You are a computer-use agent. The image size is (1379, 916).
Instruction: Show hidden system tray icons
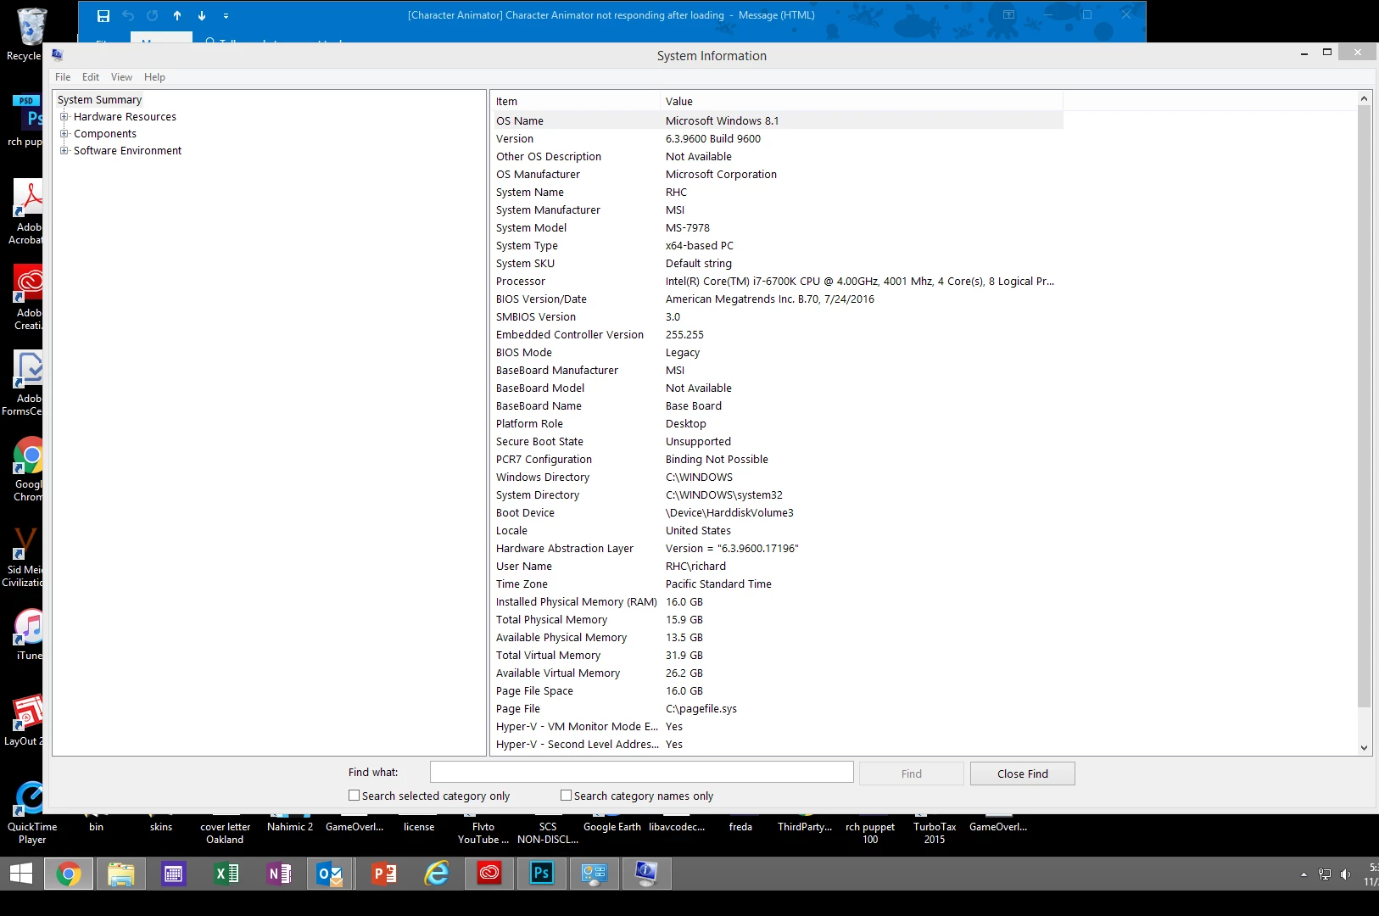click(1304, 874)
